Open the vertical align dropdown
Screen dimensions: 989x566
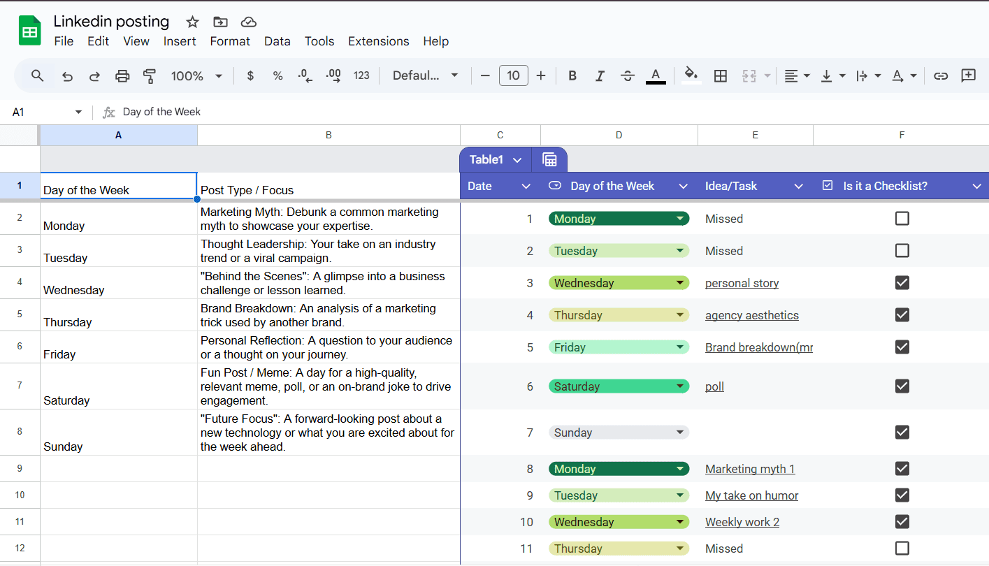832,75
